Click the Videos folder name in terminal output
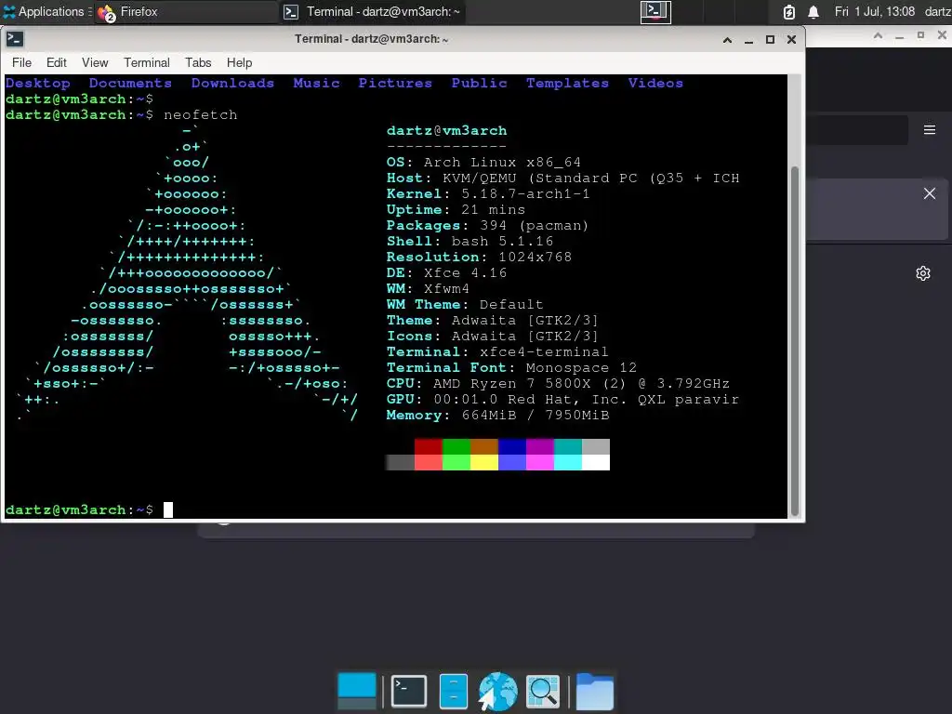952x714 pixels. click(655, 83)
